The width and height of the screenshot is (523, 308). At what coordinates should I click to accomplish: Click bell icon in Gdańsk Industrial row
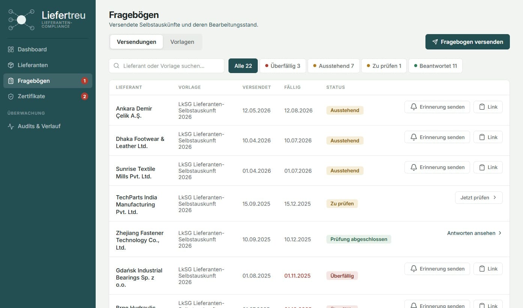(414, 269)
